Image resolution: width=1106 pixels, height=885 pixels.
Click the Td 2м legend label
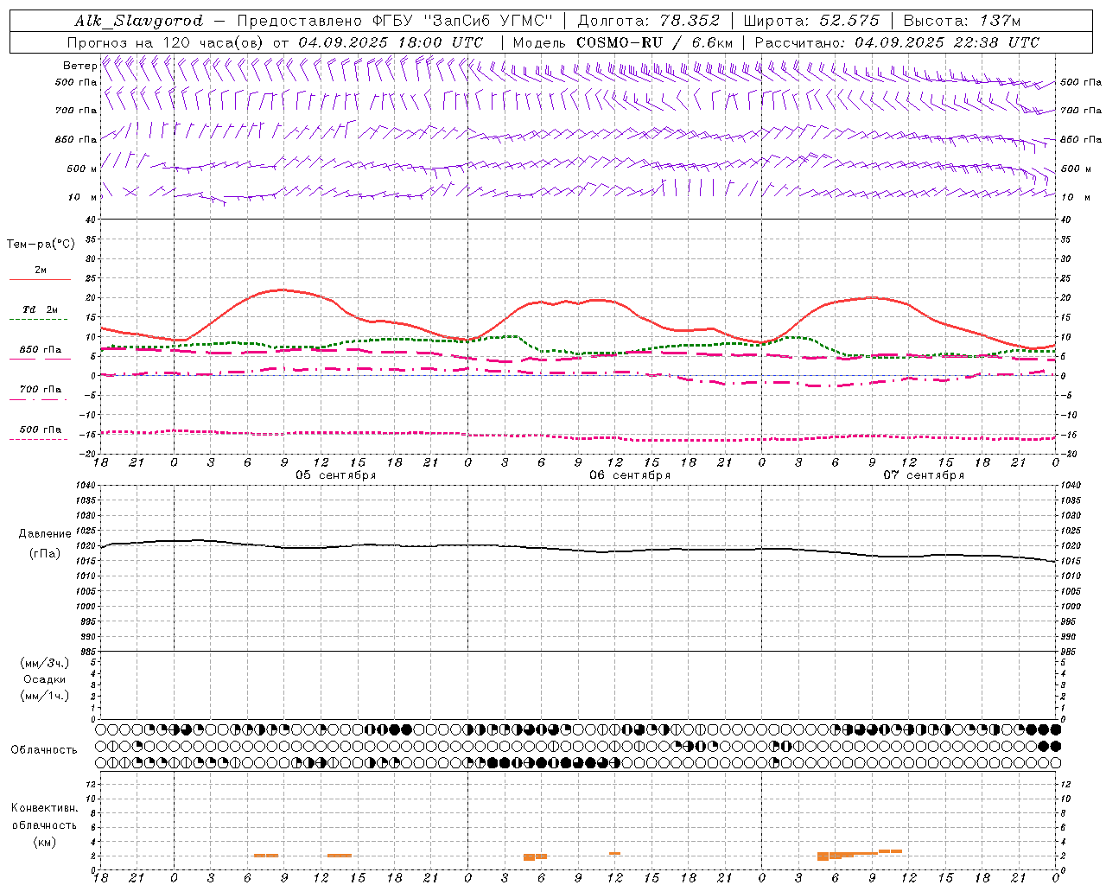click(x=40, y=309)
